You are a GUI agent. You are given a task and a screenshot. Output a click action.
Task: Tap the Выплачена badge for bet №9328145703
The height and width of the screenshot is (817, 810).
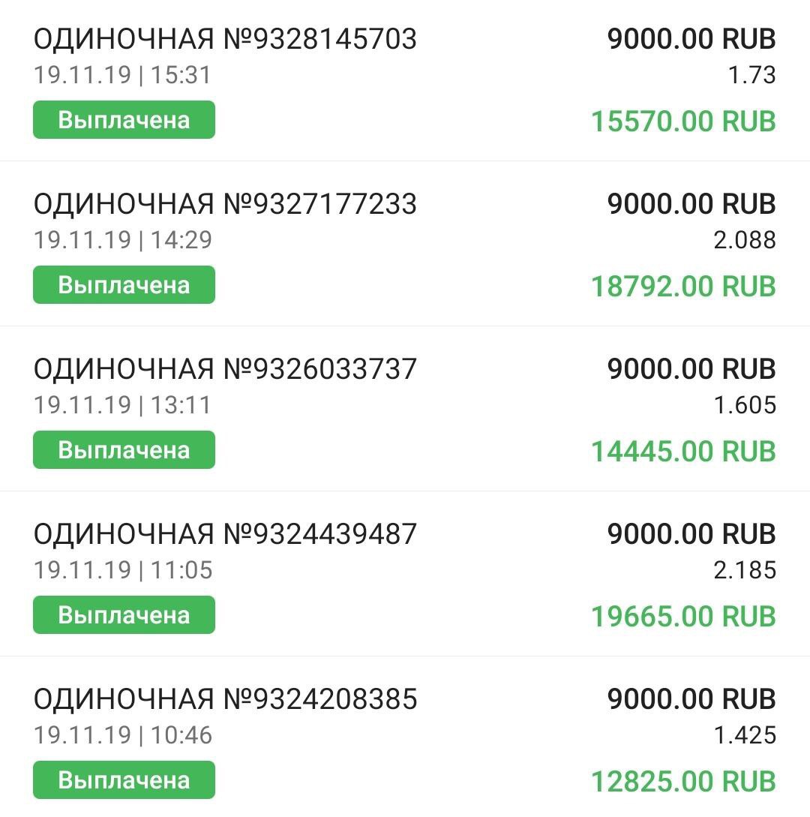tap(124, 120)
